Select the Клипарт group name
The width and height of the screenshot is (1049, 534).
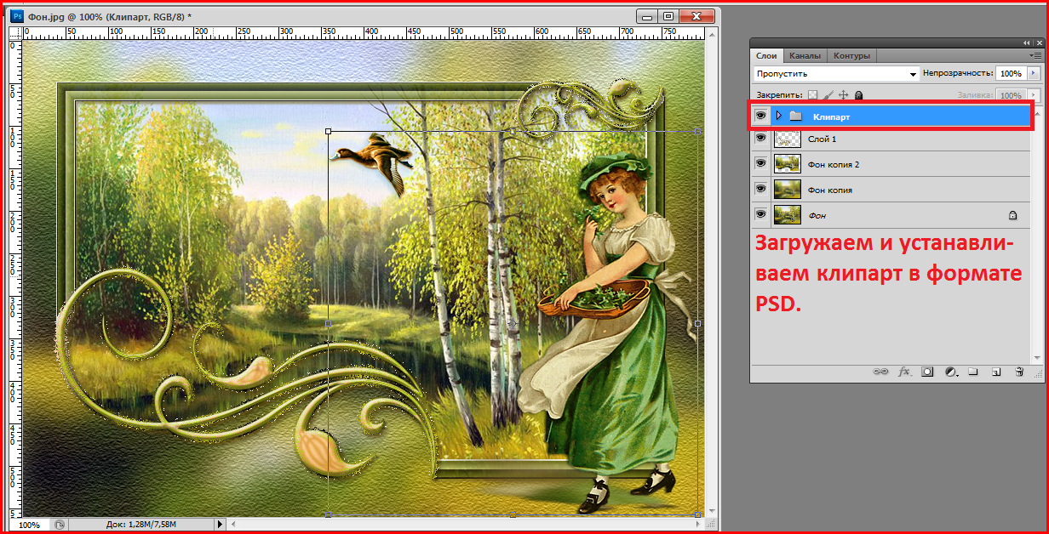point(831,116)
